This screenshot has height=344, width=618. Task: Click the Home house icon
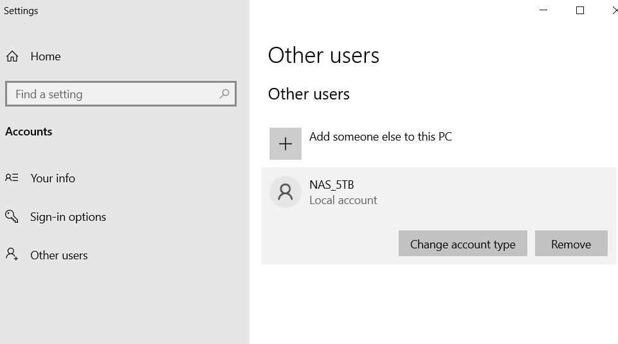click(x=12, y=56)
